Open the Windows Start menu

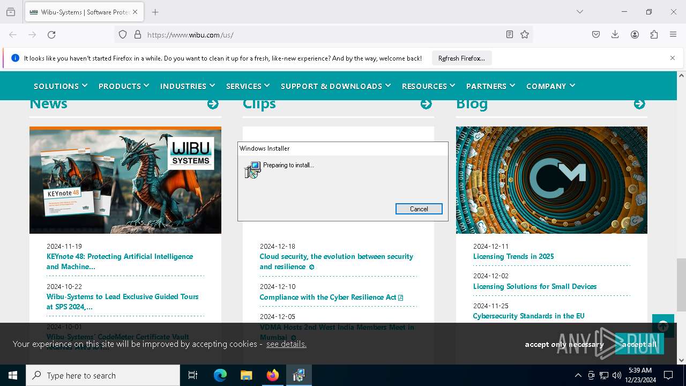click(13, 375)
